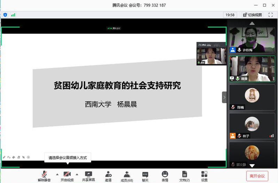Click the blue shield security icon

tap(5, 15)
